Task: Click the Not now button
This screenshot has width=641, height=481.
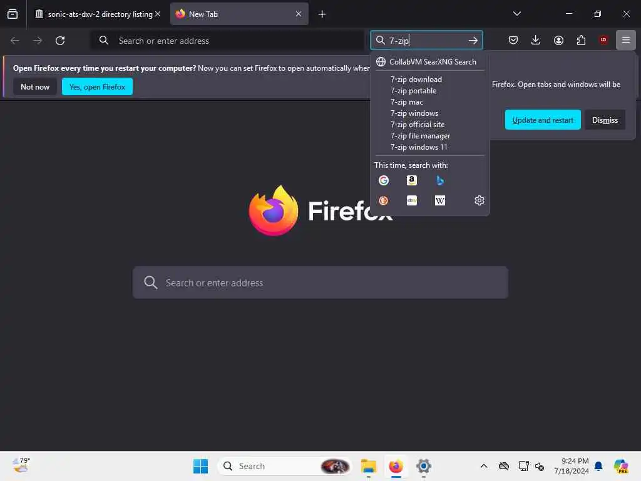Action: pos(35,86)
